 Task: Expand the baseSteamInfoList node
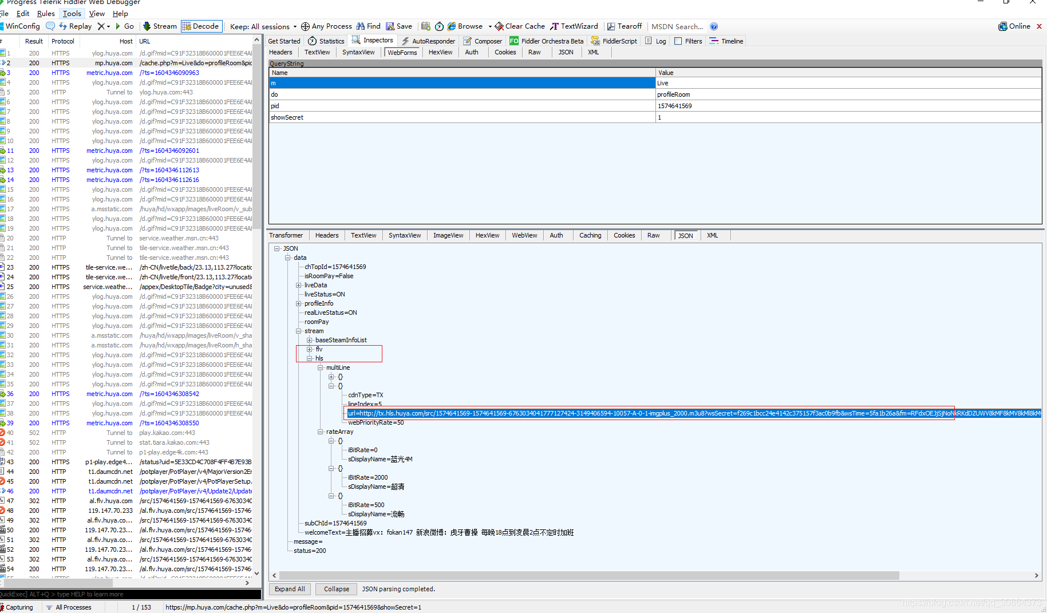coord(310,340)
